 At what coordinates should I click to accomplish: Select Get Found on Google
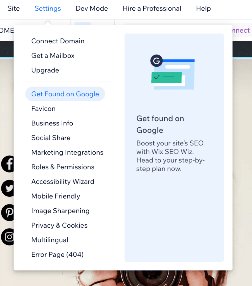coord(65,94)
